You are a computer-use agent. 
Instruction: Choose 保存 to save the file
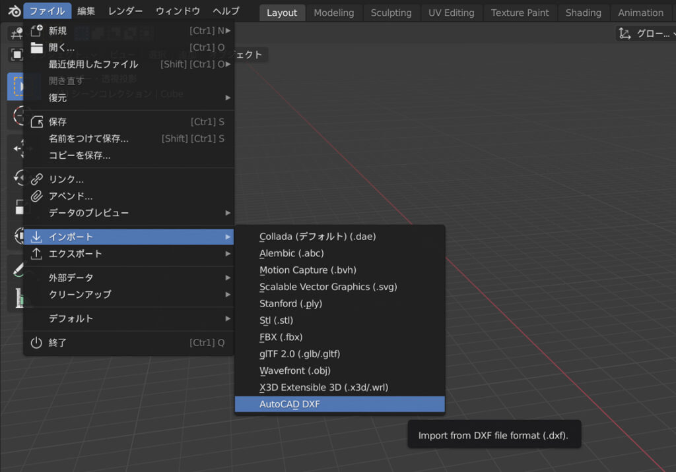click(129, 122)
